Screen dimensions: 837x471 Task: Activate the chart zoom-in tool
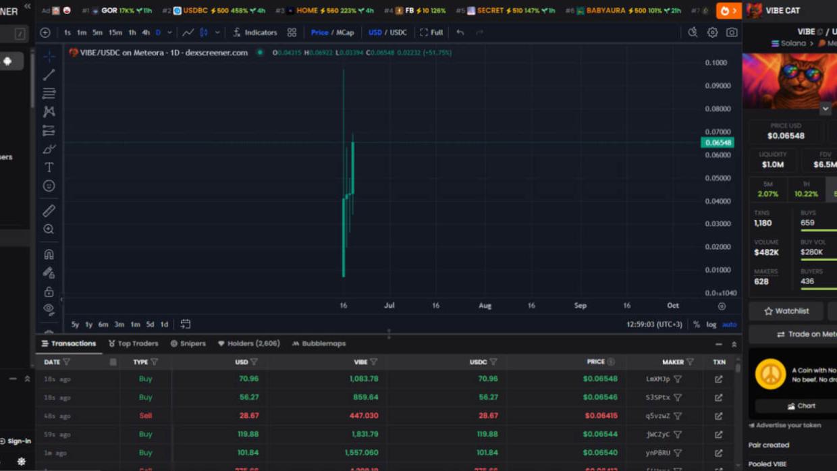tap(49, 229)
